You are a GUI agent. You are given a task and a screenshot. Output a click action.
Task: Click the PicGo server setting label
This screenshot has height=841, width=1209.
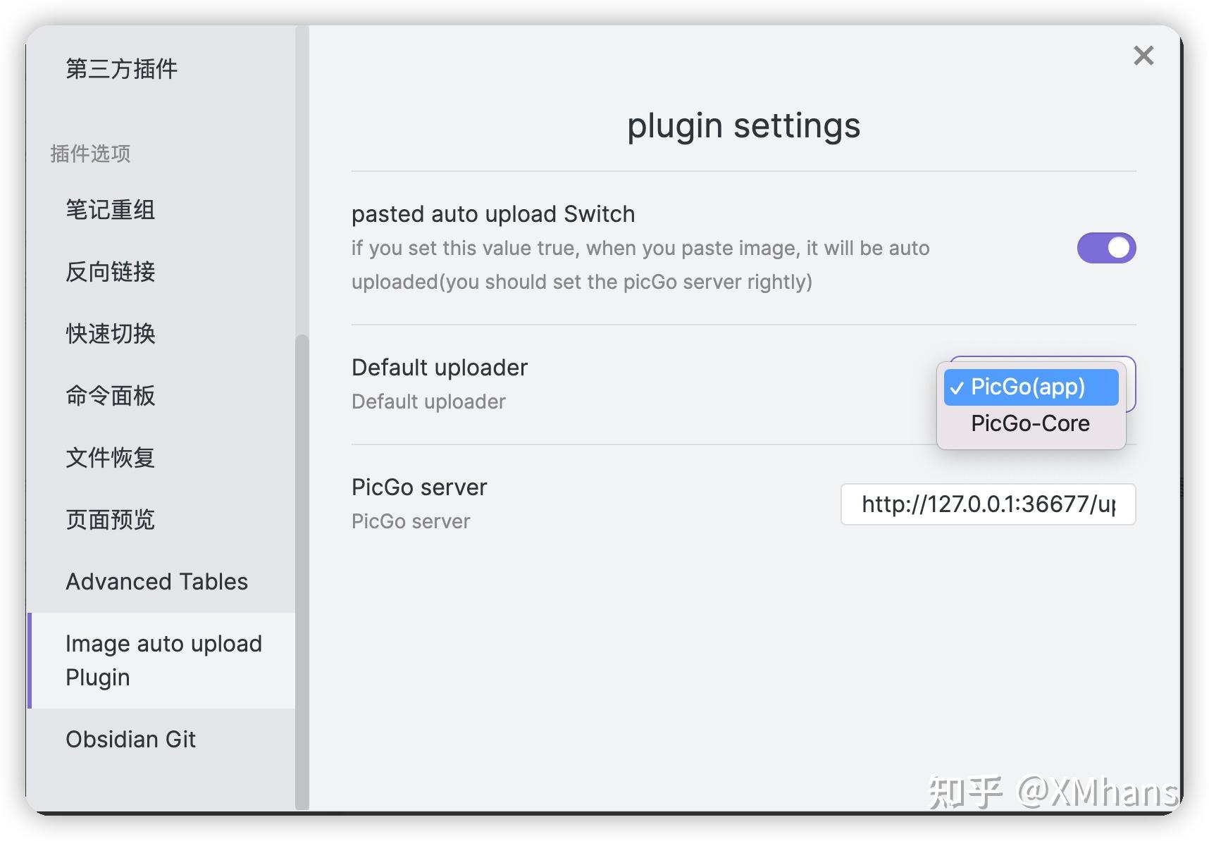coord(419,487)
